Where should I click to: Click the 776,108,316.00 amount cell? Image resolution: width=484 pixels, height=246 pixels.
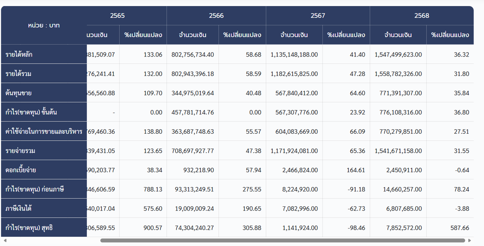398,112
